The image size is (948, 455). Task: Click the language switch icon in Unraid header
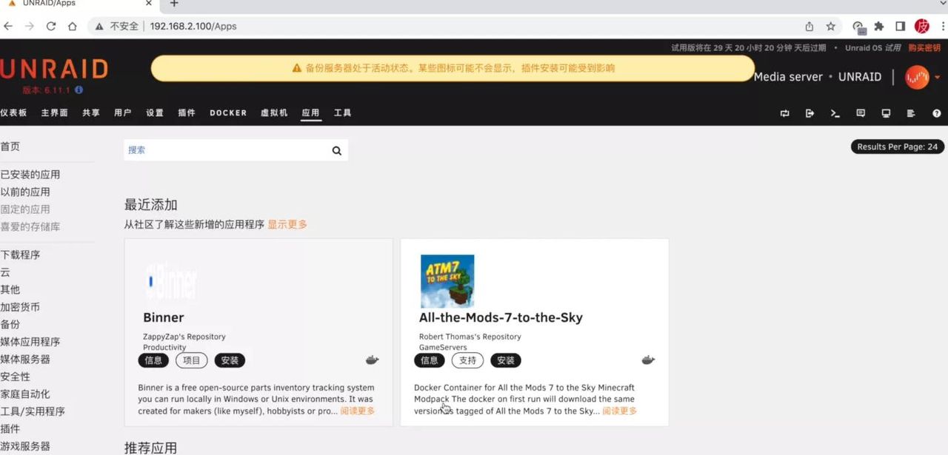[x=785, y=113]
